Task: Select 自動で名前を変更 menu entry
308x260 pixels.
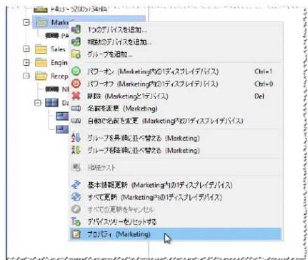Action: click(176, 121)
